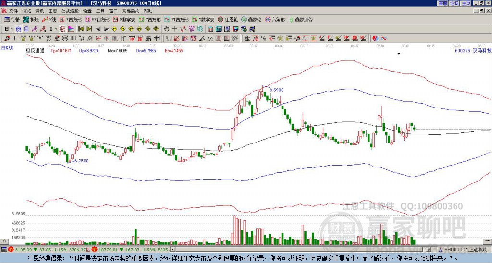Screen dimensions: 492x263
Task: Click the 10779.01 index value in status bar
Action: (109, 250)
